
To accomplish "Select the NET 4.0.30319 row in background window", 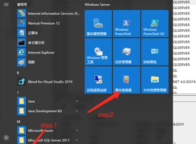I will 184,82.
